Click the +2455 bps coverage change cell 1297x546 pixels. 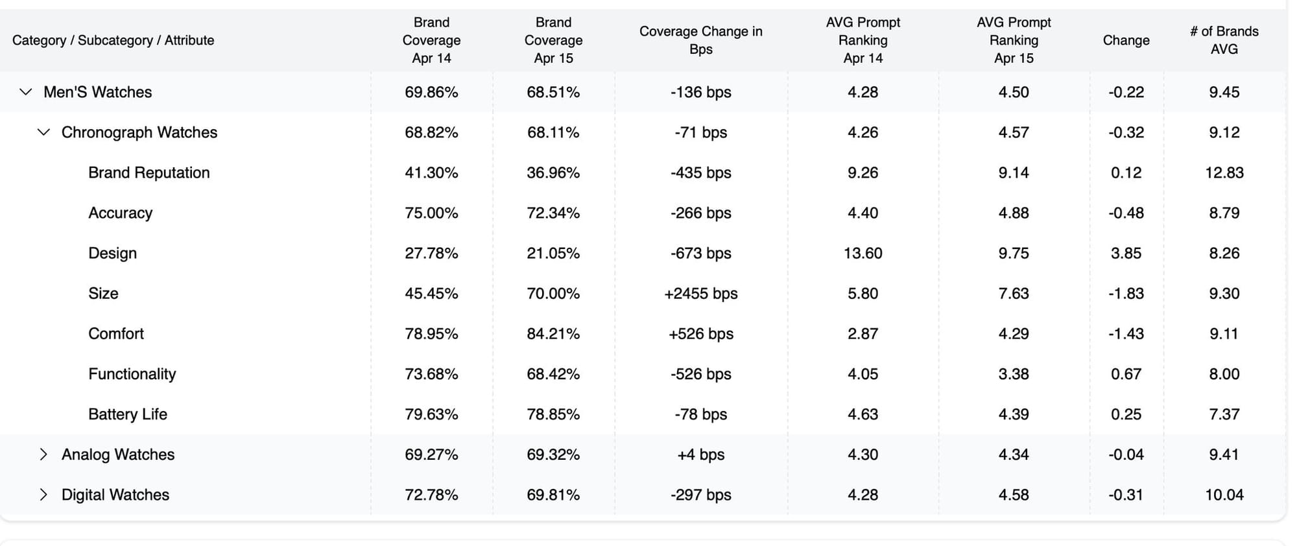click(x=700, y=293)
